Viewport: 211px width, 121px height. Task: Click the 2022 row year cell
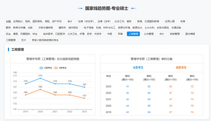tap(108, 93)
